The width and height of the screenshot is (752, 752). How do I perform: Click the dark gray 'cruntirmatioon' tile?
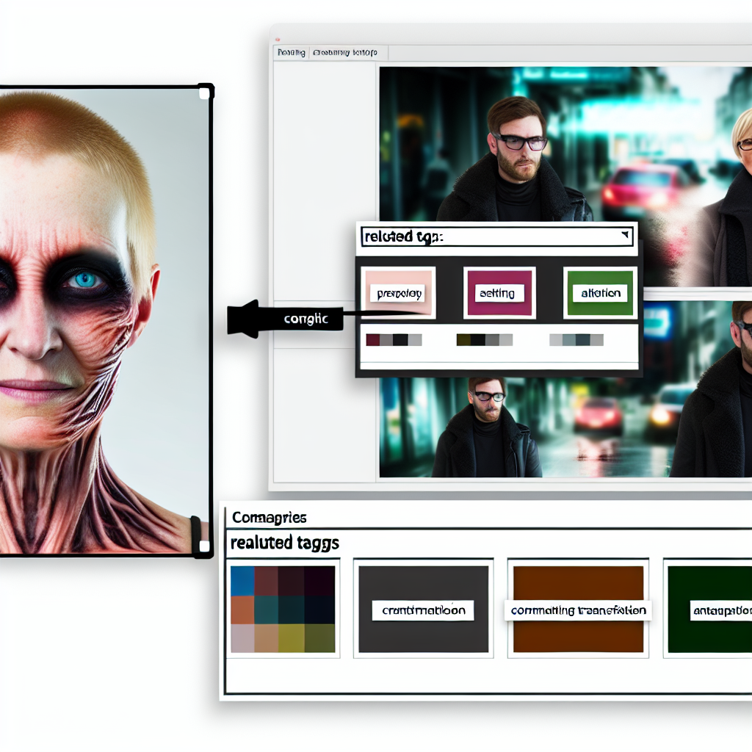point(423,609)
